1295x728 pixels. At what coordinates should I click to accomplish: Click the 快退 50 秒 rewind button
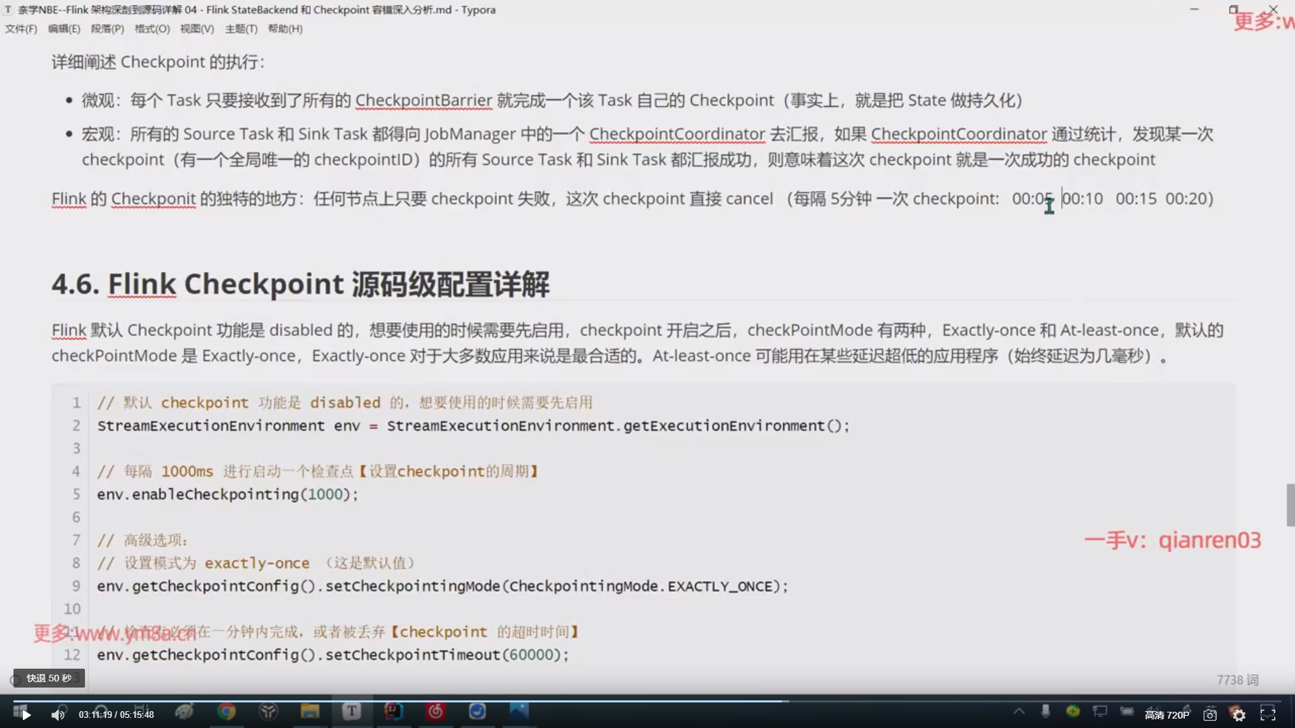point(49,678)
